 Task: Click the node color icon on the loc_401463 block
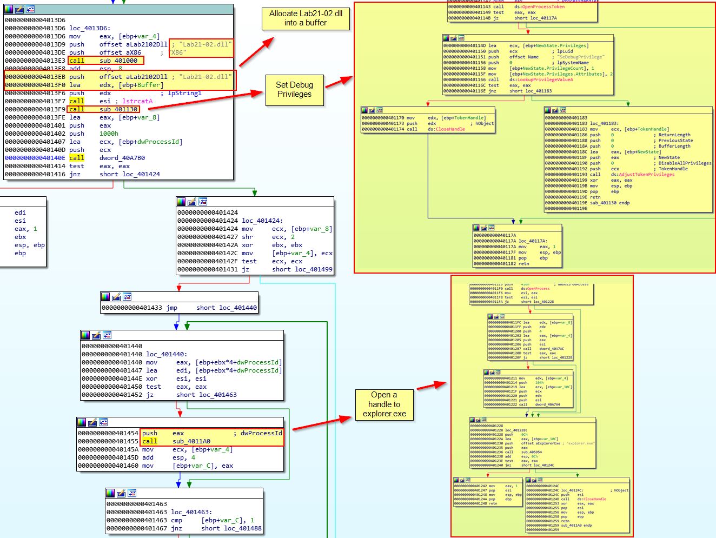tap(110, 493)
